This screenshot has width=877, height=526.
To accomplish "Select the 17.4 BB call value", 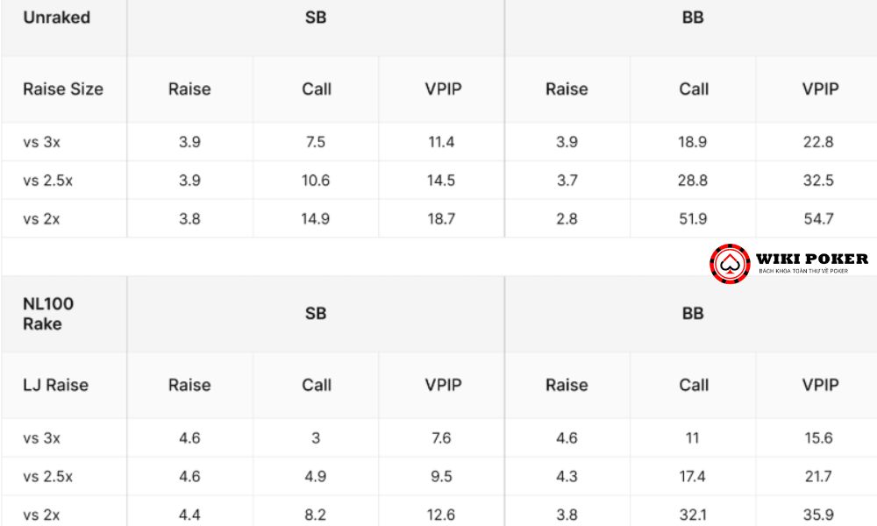I will 693,476.
